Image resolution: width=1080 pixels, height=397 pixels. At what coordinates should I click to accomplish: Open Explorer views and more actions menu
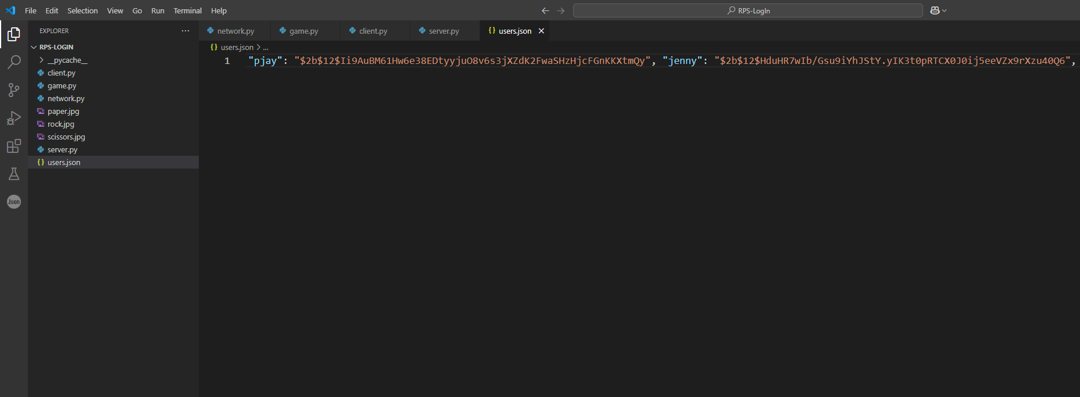(x=185, y=31)
